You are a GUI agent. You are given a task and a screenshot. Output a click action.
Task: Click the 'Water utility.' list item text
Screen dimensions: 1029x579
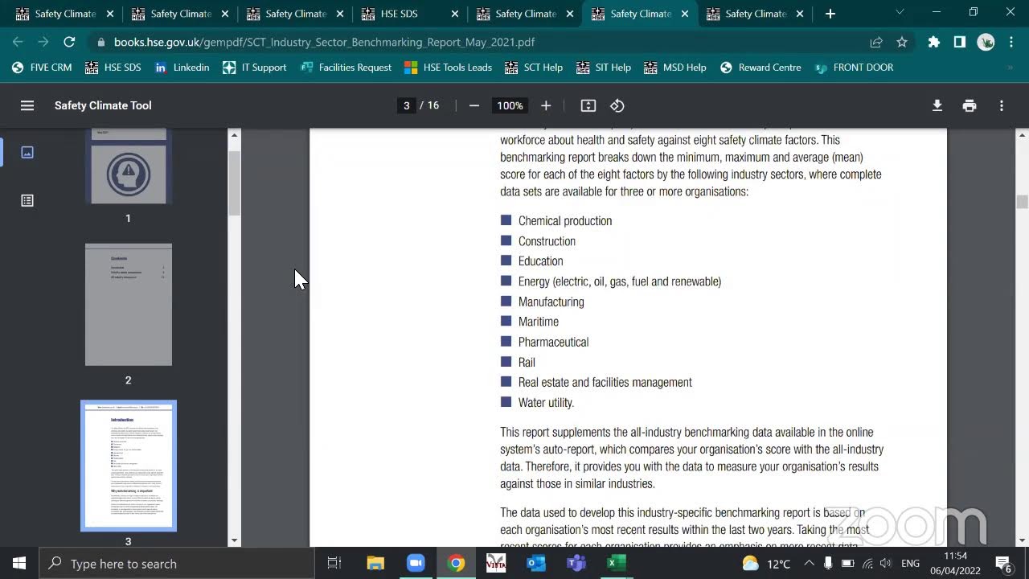click(546, 402)
